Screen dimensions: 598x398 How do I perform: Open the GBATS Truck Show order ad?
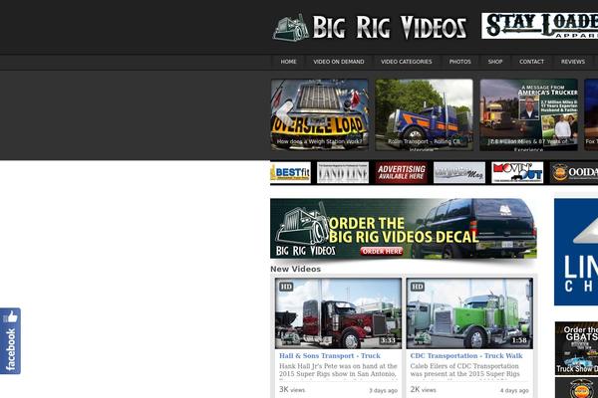pyautogui.click(x=576, y=348)
